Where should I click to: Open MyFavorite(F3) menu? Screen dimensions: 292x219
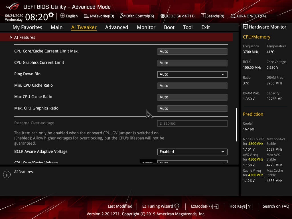click(99, 16)
